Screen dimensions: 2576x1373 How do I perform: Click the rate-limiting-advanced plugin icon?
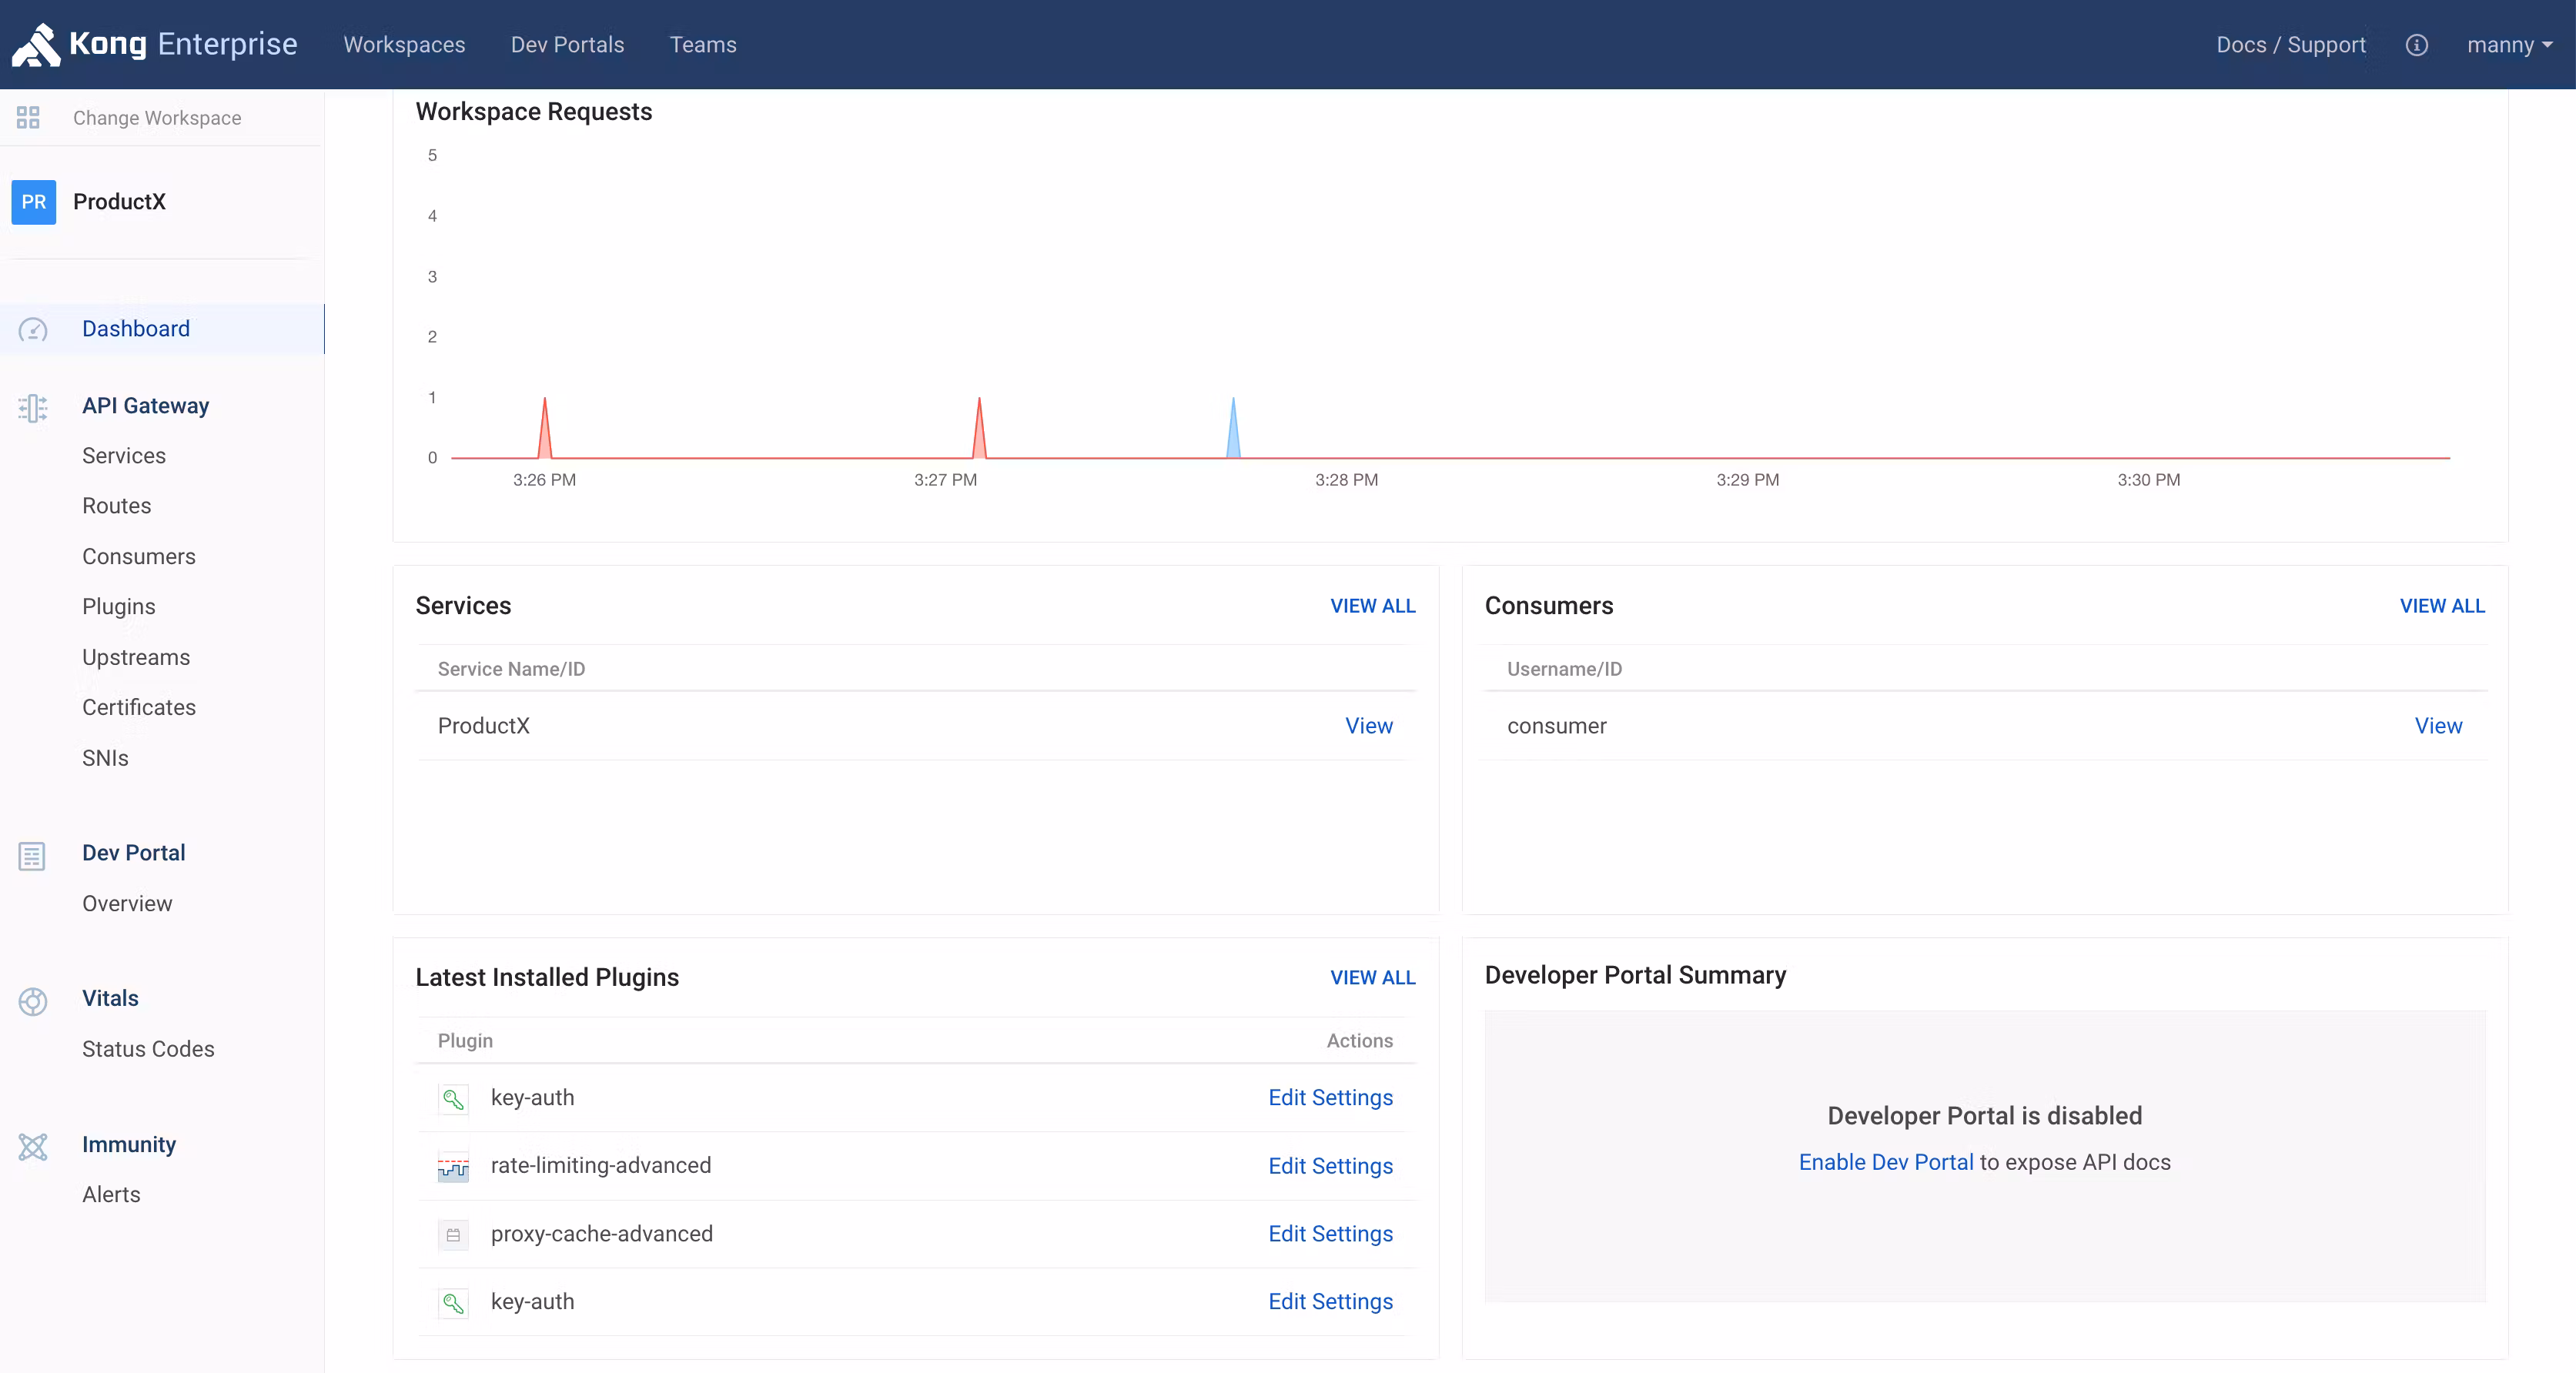click(x=453, y=1166)
